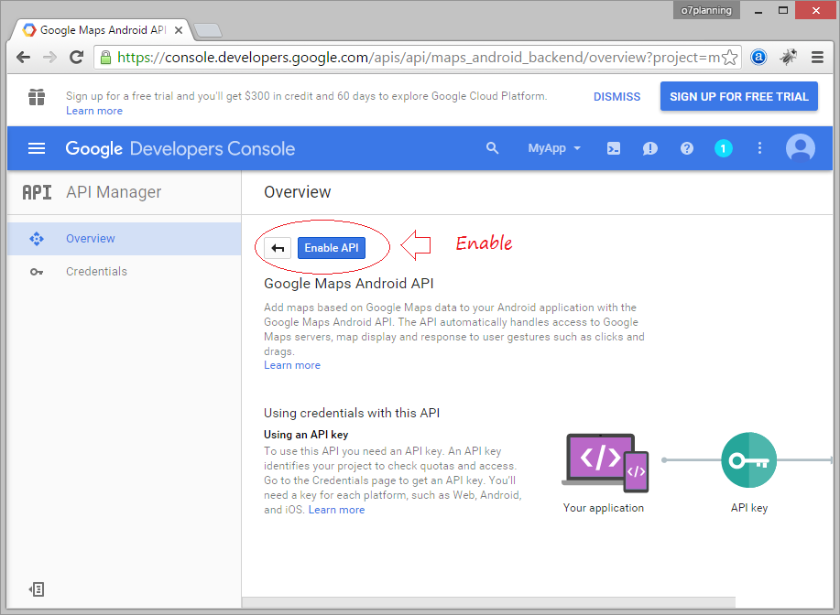
Task: Click the 'API key' caption
Action: [x=749, y=508]
